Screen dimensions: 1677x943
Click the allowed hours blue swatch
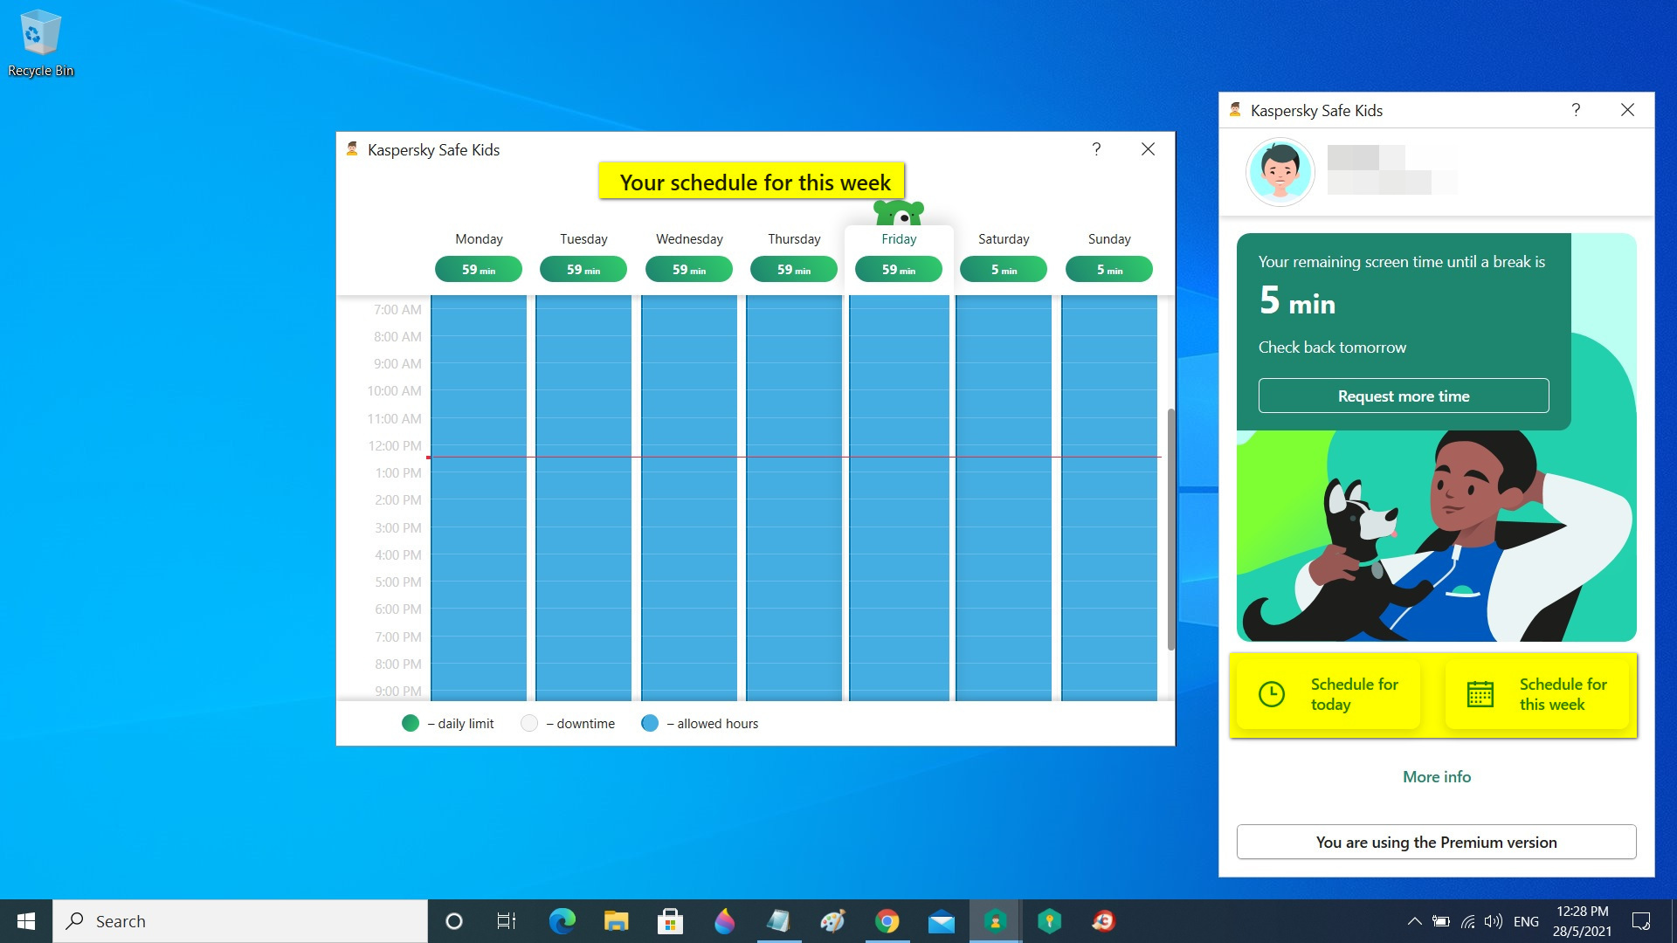[x=649, y=723]
